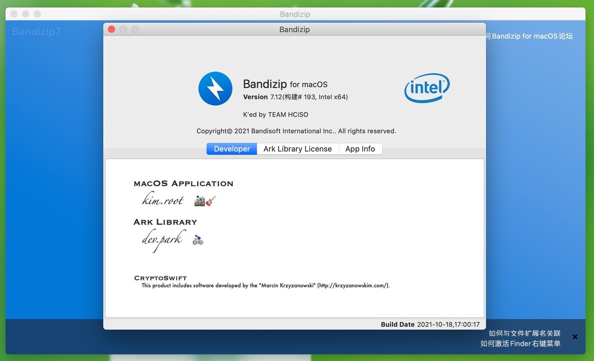The image size is (594, 361).
Task: Switch to the Ark Library License tab
Action: 297,149
